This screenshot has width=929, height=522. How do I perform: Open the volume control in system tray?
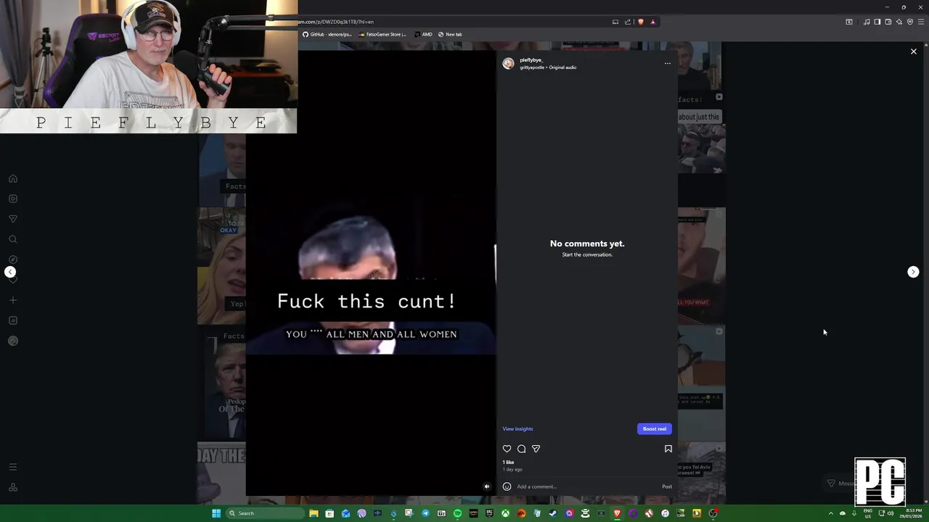click(891, 513)
